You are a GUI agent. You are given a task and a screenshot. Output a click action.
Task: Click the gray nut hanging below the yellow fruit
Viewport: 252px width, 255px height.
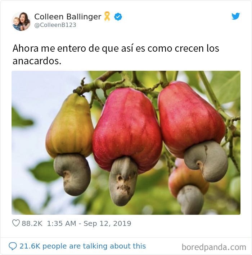[x=72, y=174]
